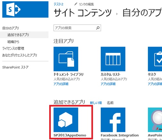Click the タスク title text

(x=152, y=74)
